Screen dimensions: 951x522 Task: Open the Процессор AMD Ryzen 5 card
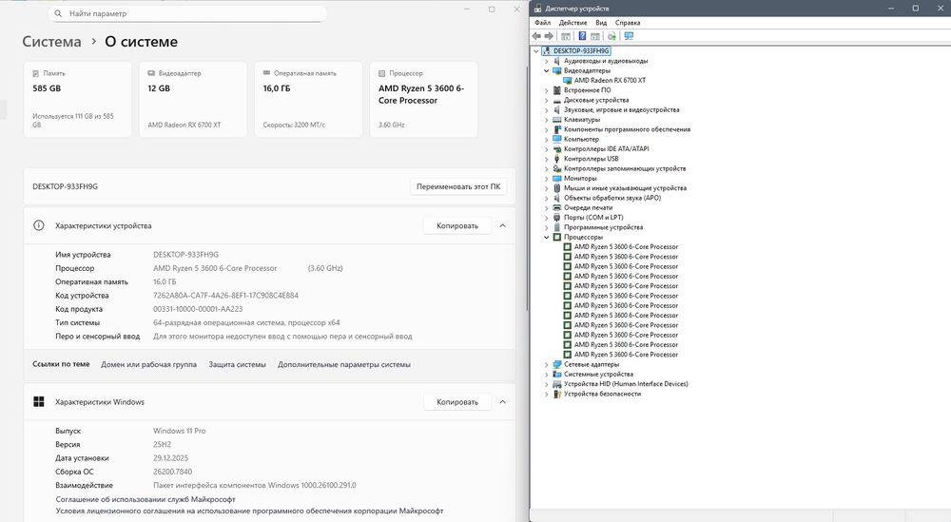tap(423, 100)
